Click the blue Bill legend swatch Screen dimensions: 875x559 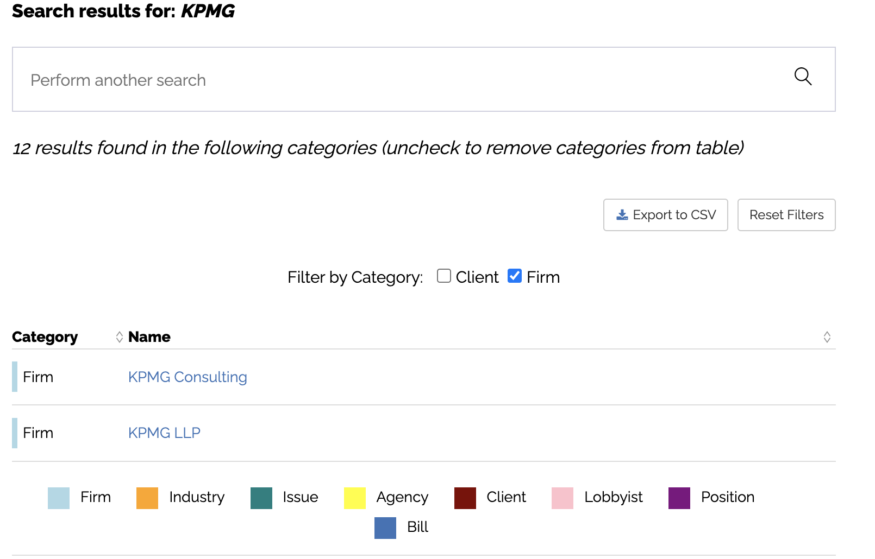[x=385, y=528]
